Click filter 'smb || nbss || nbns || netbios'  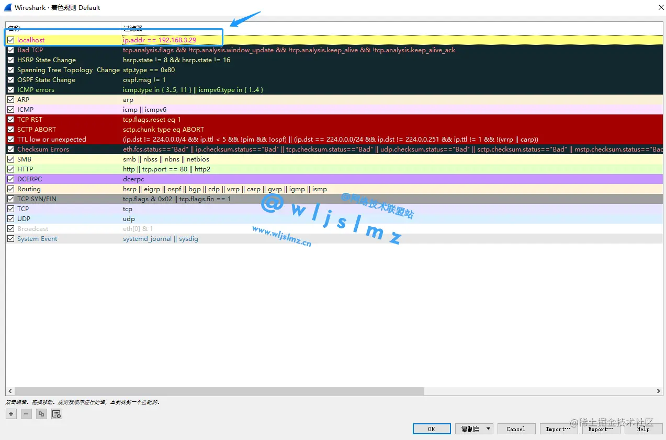pos(166,159)
